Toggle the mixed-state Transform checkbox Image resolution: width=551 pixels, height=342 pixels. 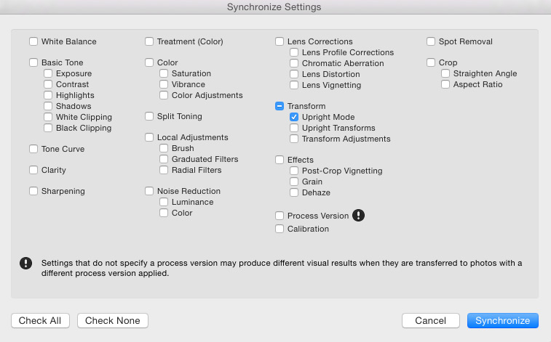(x=280, y=106)
